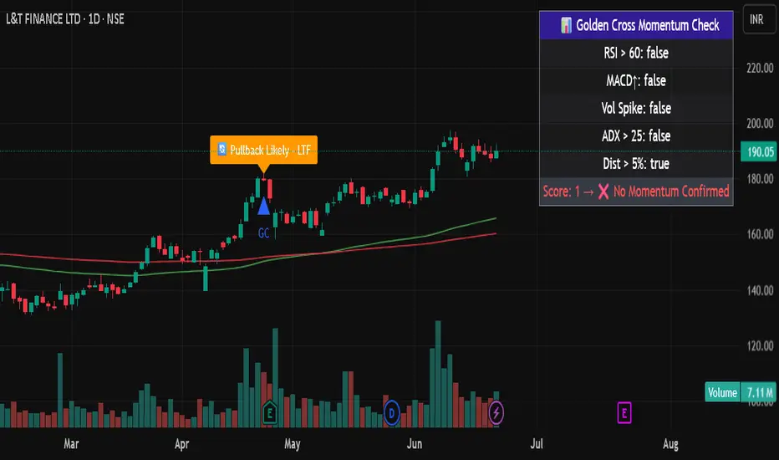Click the 190.05 current price label

pyautogui.click(x=760, y=151)
